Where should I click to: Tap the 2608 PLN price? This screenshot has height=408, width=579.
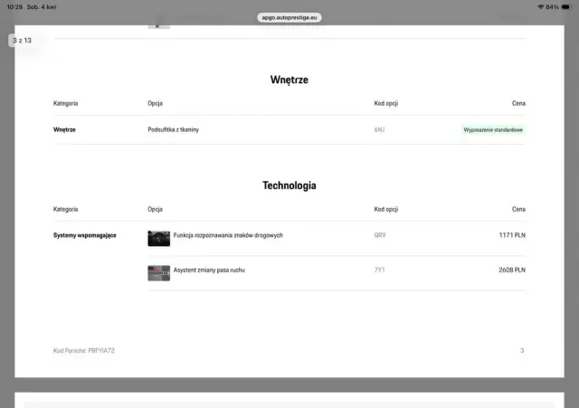tap(511, 270)
